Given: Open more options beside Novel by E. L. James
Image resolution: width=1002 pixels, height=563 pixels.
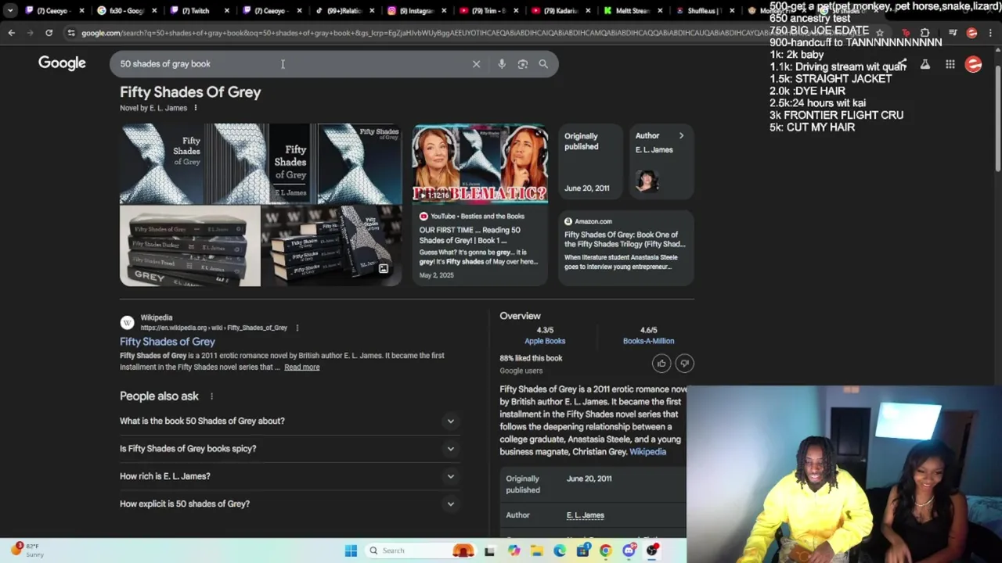Looking at the screenshot, I should [196, 108].
